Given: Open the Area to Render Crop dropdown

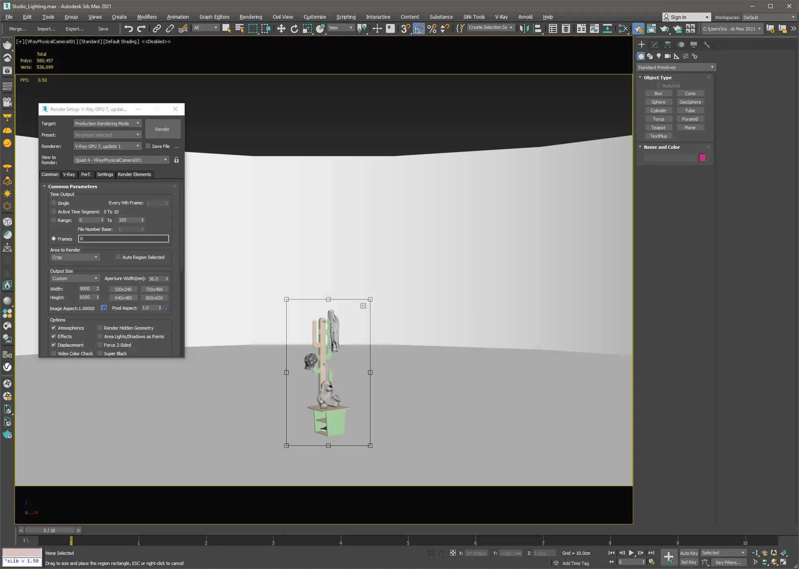Looking at the screenshot, I should pos(75,257).
